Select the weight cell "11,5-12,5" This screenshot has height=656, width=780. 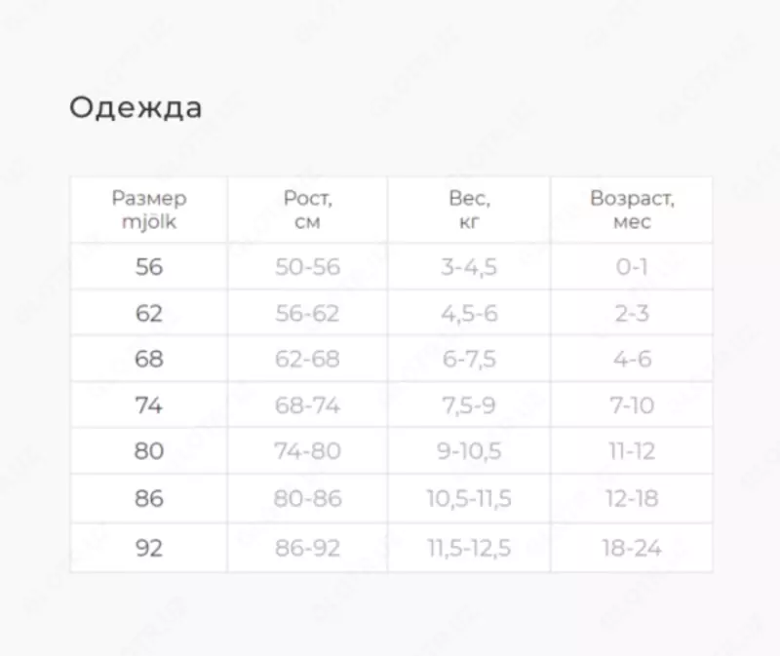click(x=469, y=548)
